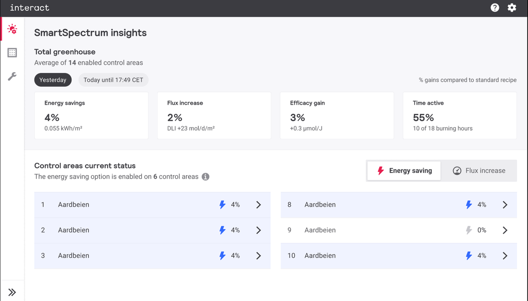
Task: Click the info icon beside control areas text
Action: [x=205, y=177]
